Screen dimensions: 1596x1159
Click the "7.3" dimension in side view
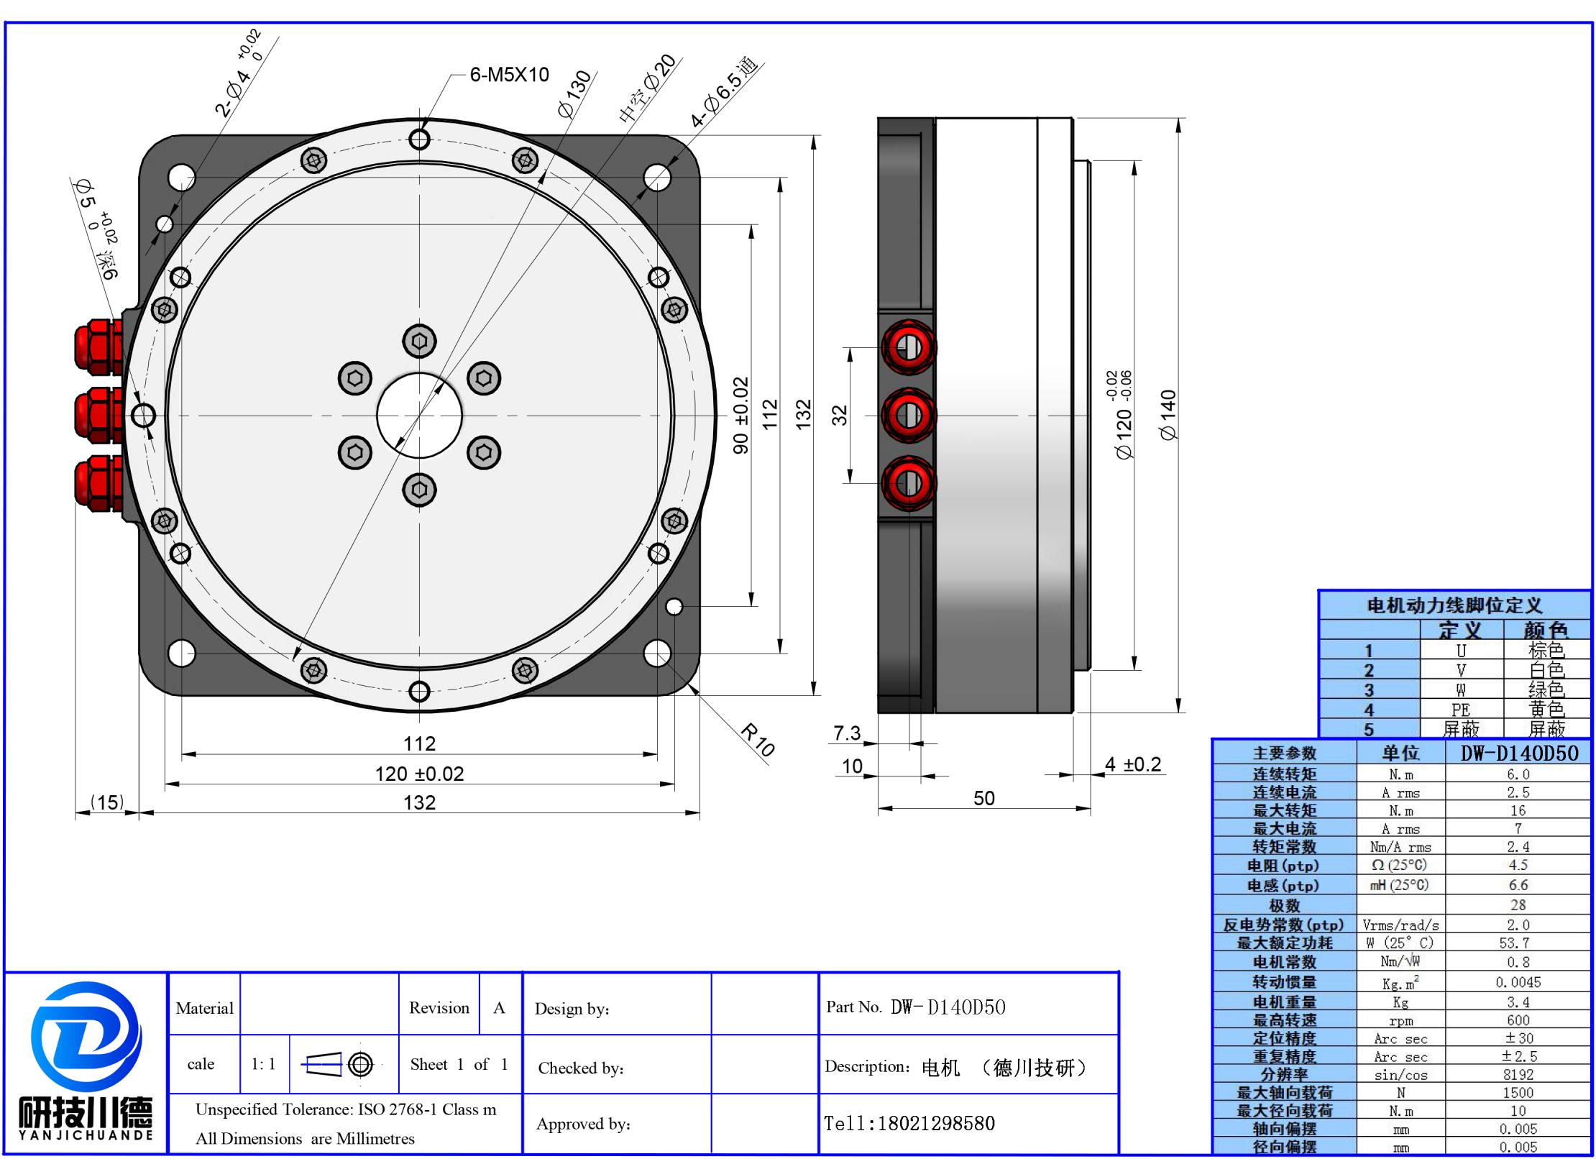pyautogui.click(x=847, y=733)
